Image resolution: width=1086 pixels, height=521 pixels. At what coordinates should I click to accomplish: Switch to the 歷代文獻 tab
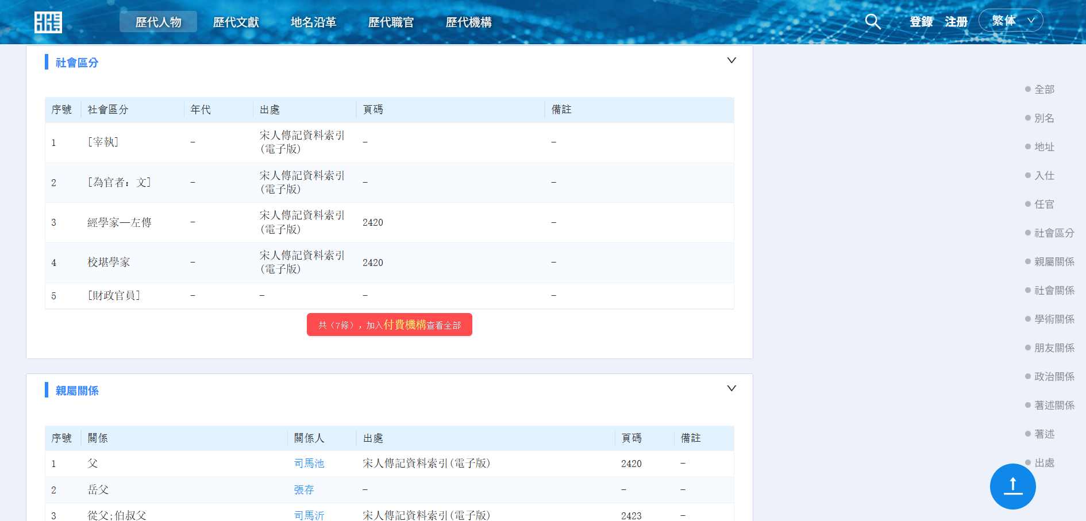[236, 22]
